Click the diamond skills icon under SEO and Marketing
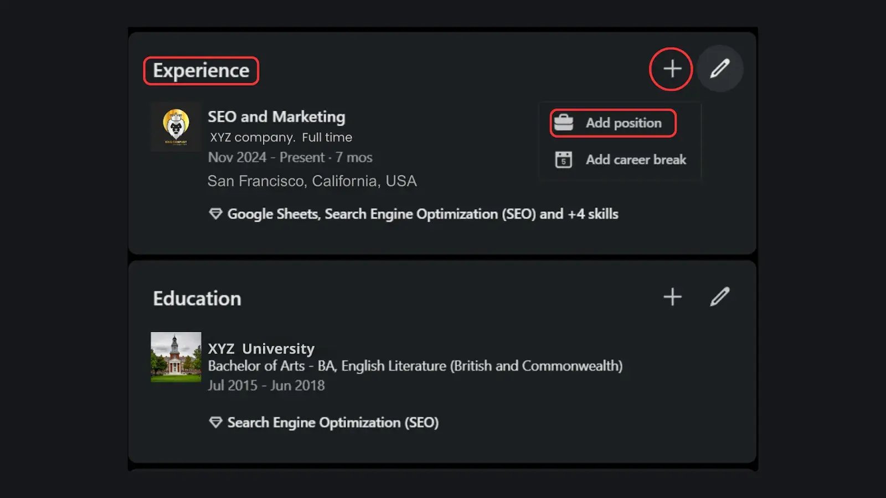The width and height of the screenshot is (886, 498). tap(215, 214)
